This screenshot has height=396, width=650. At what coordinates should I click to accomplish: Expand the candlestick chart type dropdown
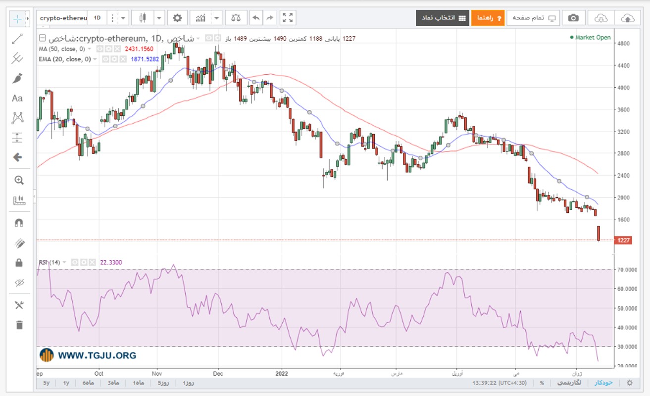pyautogui.click(x=159, y=18)
